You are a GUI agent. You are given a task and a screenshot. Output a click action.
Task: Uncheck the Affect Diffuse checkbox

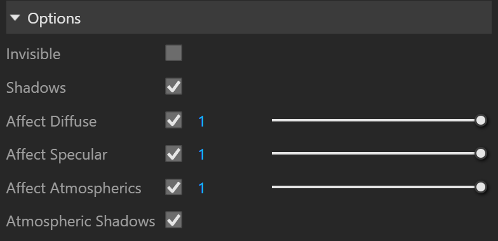[x=174, y=120]
